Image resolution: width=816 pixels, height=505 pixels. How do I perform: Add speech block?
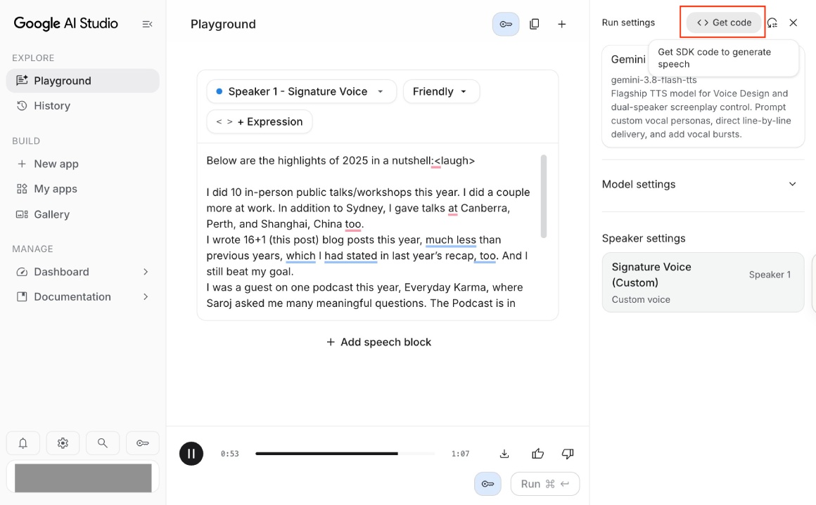(378, 342)
